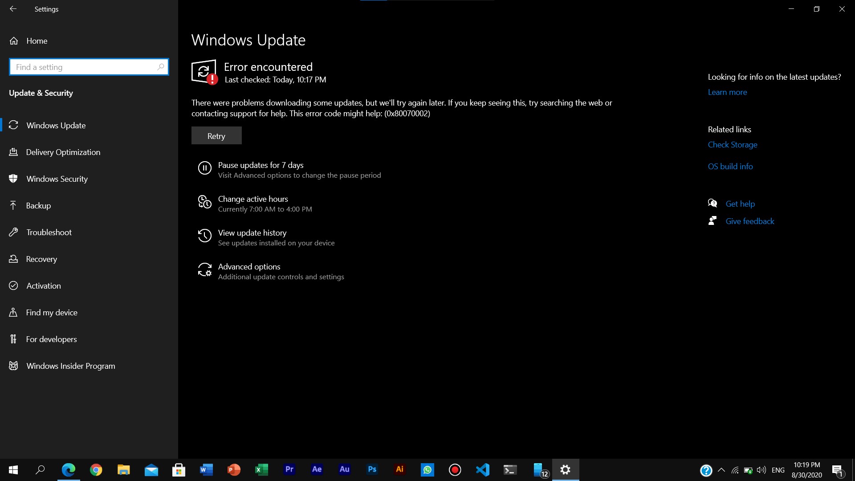Viewport: 855px width, 481px height.
Task: Open Windows Security page
Action: click(89, 179)
